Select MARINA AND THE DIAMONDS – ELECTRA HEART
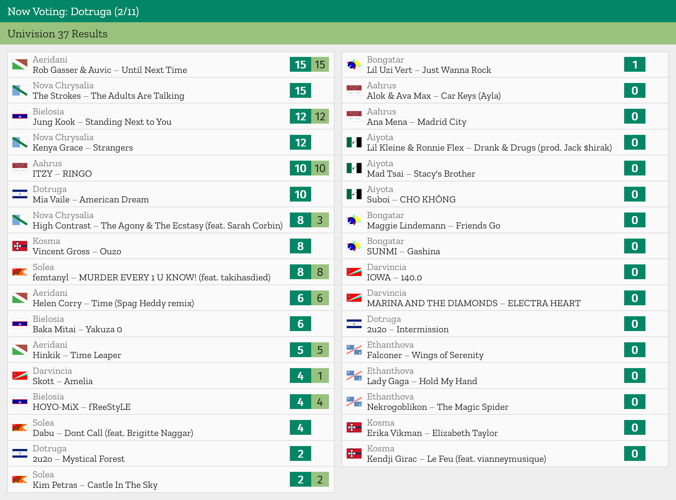The width and height of the screenshot is (676, 500). tap(505, 298)
